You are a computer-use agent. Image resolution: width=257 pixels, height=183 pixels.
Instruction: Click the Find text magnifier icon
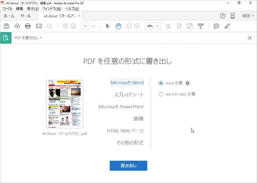point(49,26)
